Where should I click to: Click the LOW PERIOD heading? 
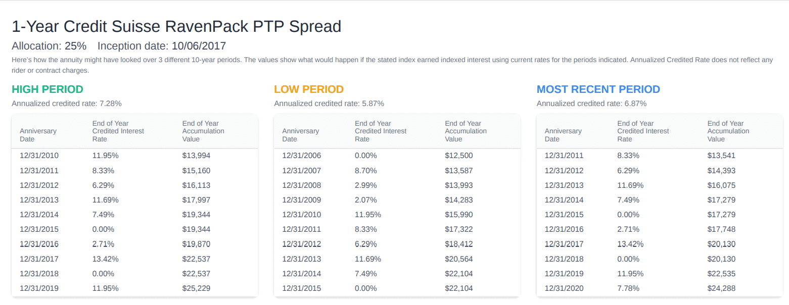(309, 90)
